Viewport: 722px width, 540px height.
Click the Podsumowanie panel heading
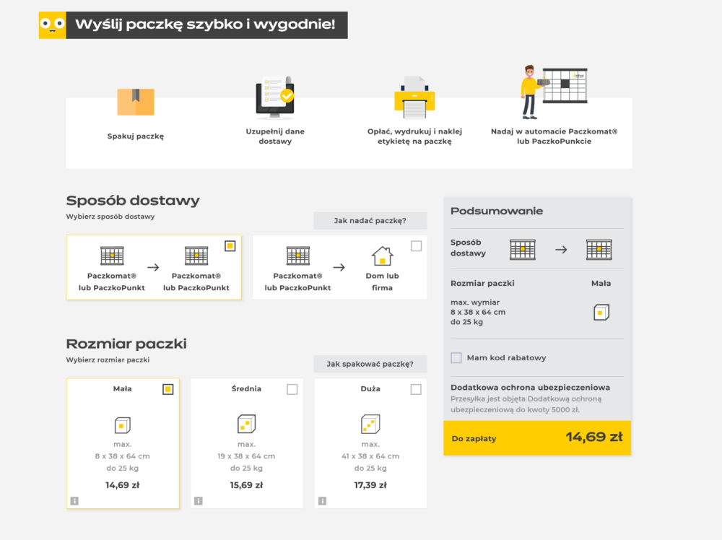[497, 211]
